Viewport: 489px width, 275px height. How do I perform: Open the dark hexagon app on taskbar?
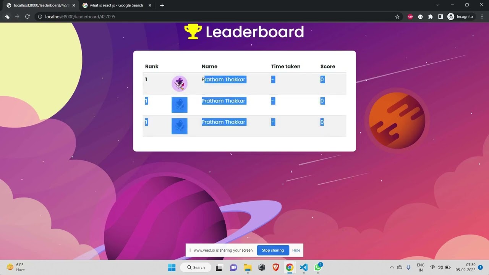click(262, 267)
